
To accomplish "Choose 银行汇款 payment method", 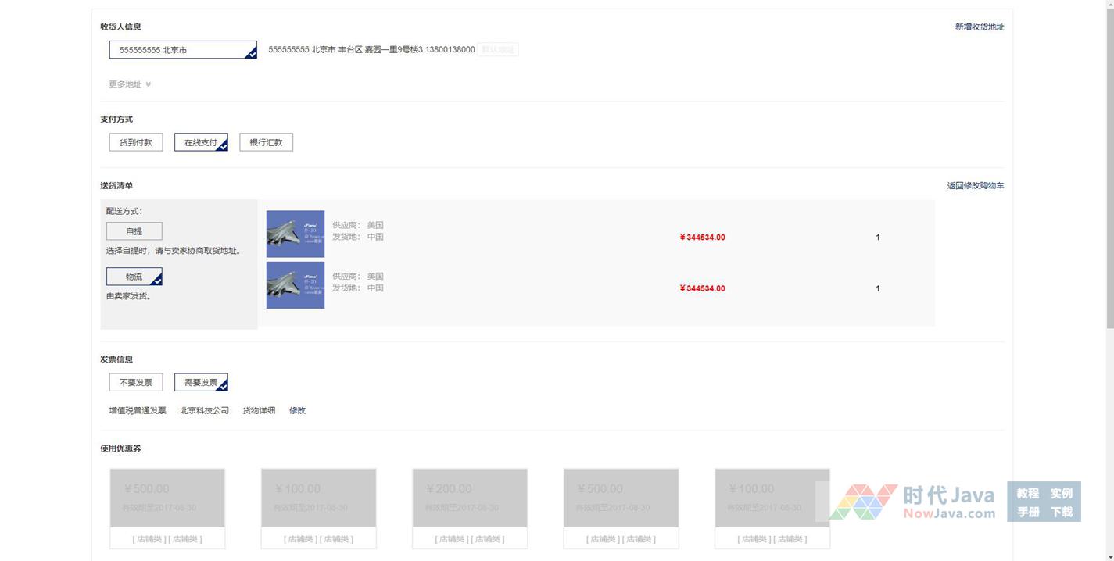I will [266, 142].
